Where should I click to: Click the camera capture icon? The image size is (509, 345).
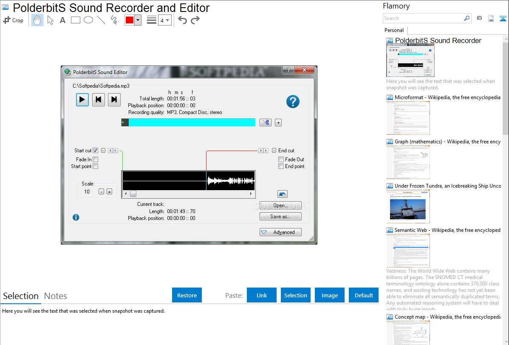coord(479,18)
